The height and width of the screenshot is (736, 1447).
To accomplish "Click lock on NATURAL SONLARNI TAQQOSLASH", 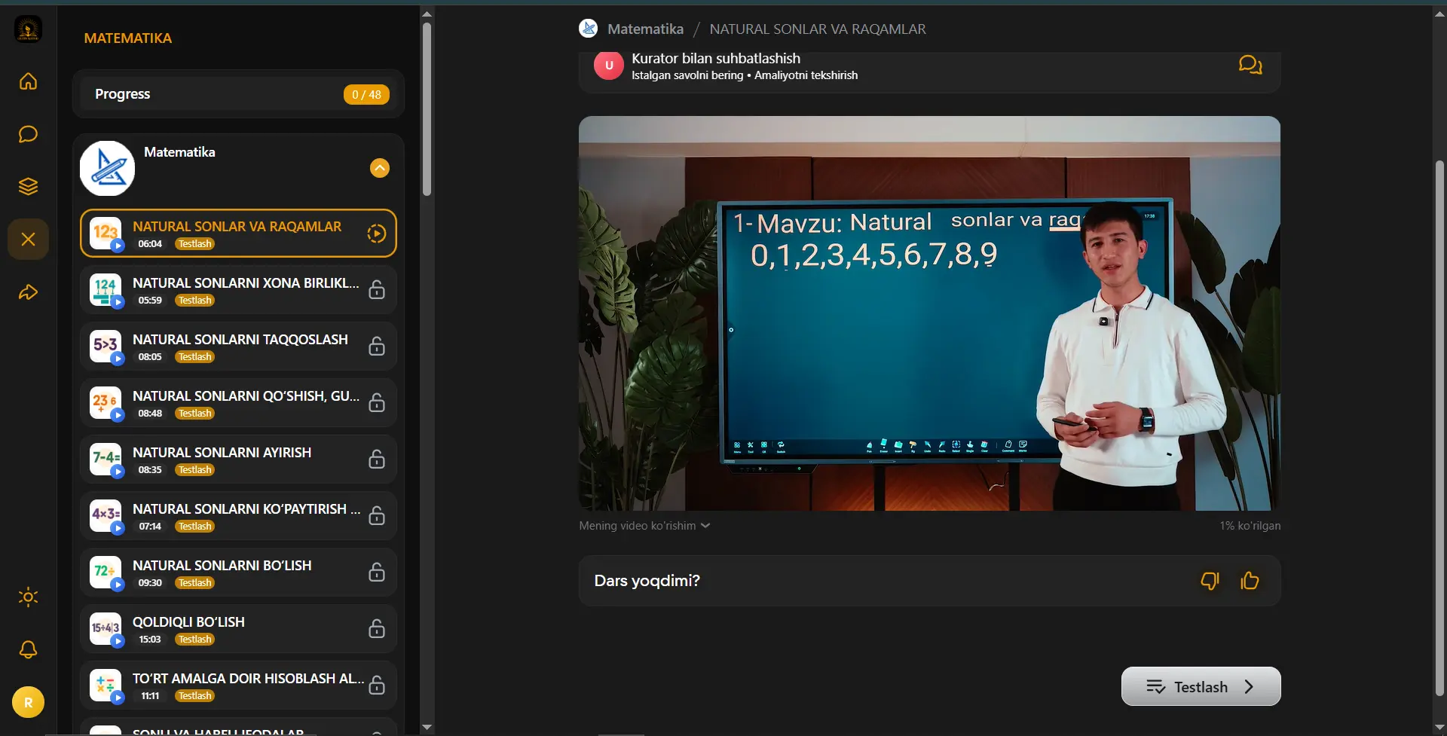I will [x=377, y=347].
